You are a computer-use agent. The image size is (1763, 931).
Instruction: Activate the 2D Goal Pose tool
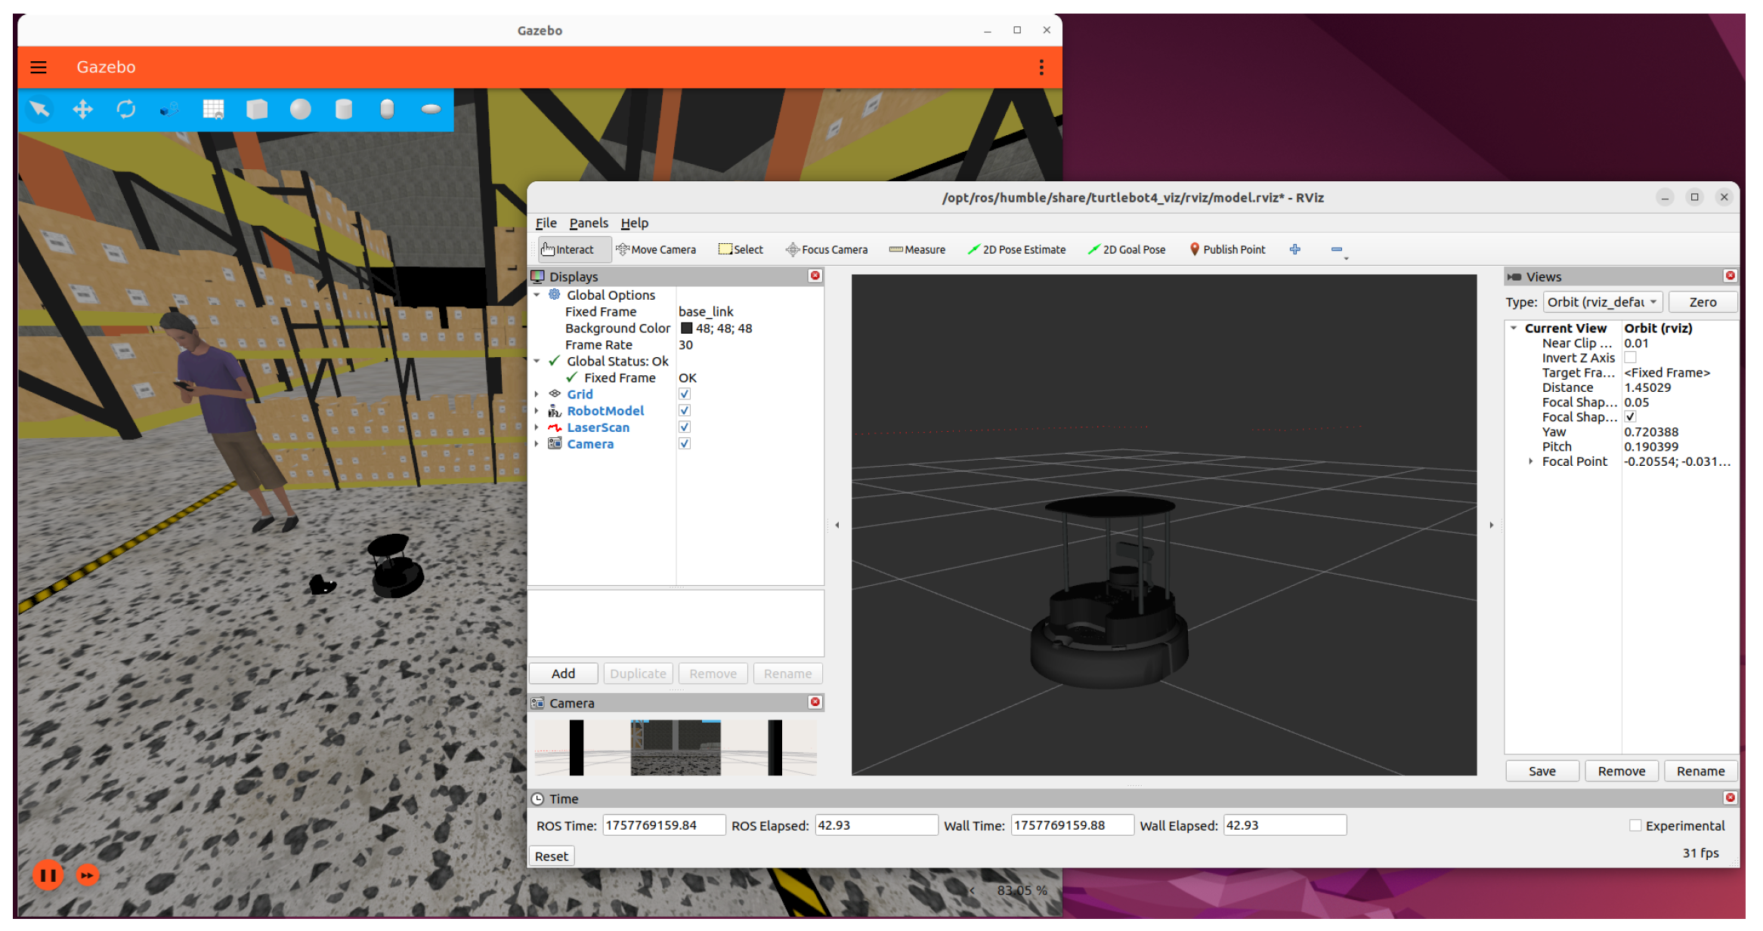[x=1126, y=250]
